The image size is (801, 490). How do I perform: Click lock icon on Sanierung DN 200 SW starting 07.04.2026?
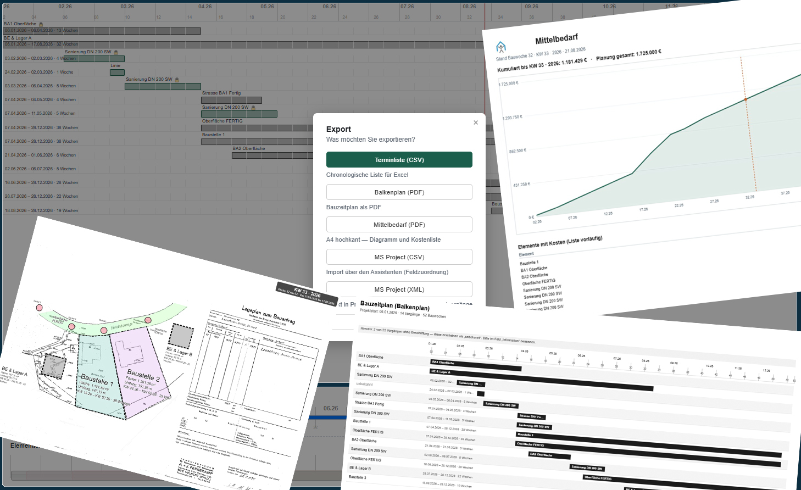tap(253, 108)
